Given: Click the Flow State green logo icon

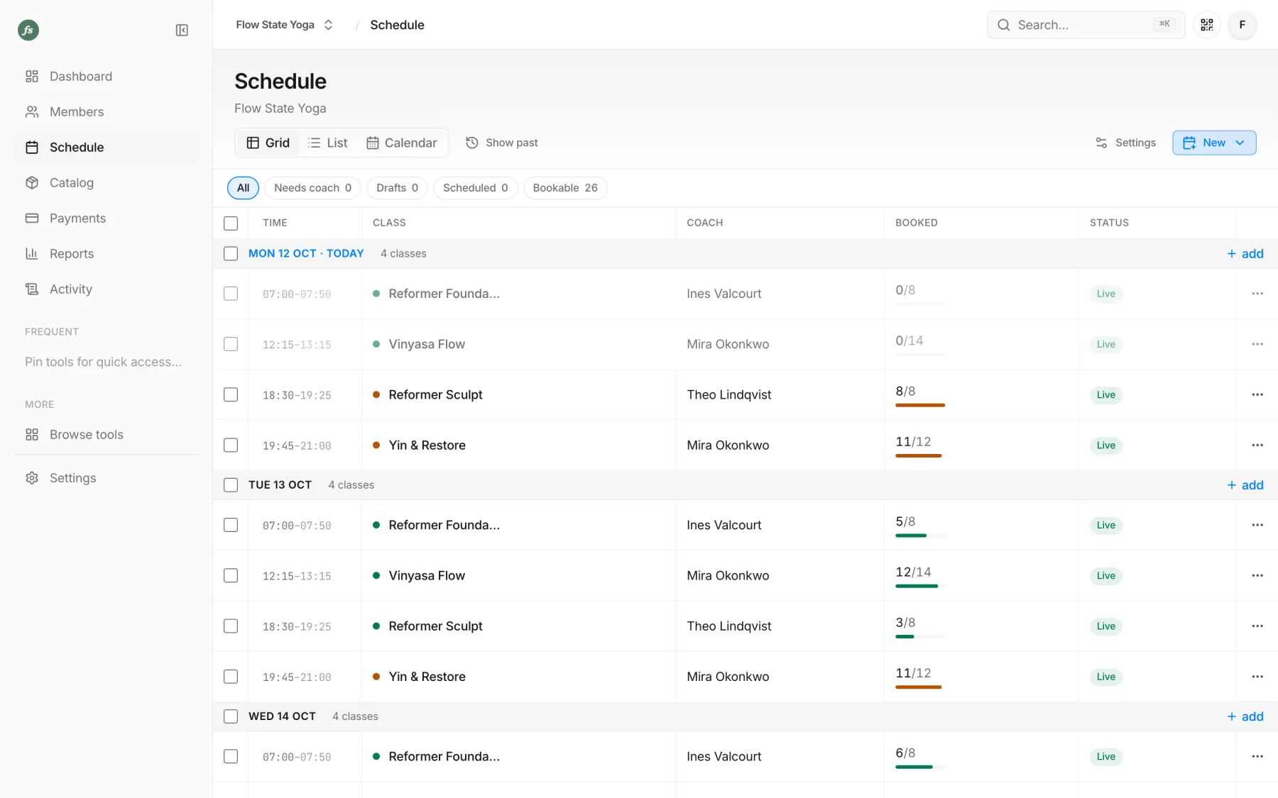Looking at the screenshot, I should (28, 30).
